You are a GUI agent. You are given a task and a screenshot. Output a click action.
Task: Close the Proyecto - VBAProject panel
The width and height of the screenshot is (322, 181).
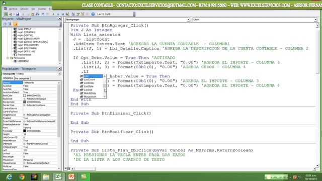pyautogui.click(x=59, y=19)
